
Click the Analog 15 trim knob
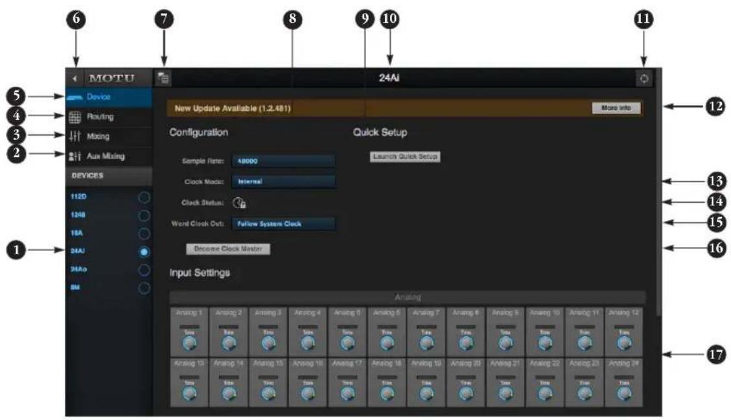click(x=268, y=394)
